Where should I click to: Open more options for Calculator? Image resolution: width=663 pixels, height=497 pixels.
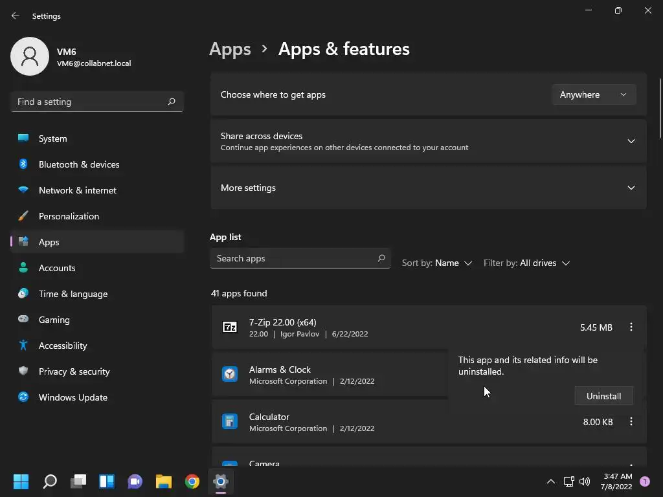coord(631,422)
